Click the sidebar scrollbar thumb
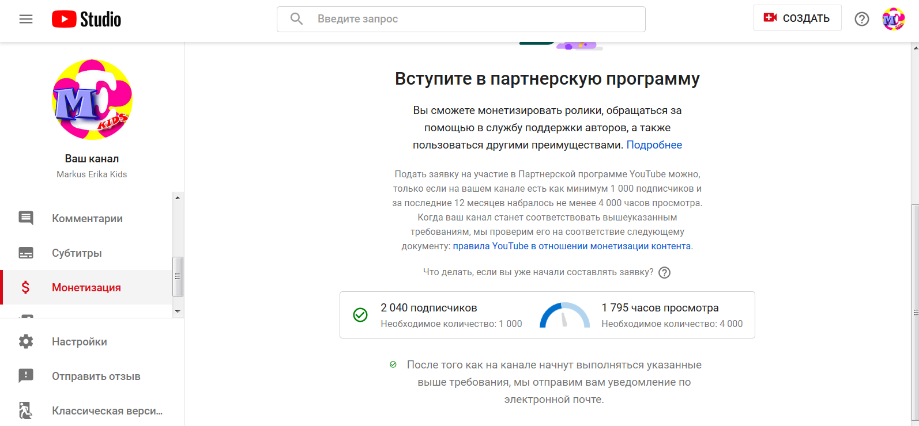The height and width of the screenshot is (426, 919). [178, 276]
